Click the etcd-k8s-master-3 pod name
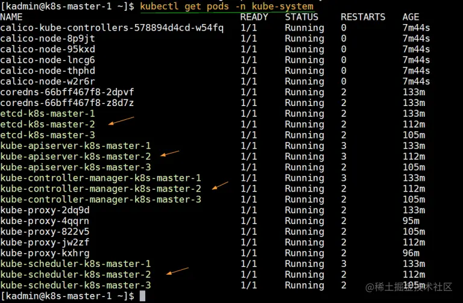 pos(48,135)
